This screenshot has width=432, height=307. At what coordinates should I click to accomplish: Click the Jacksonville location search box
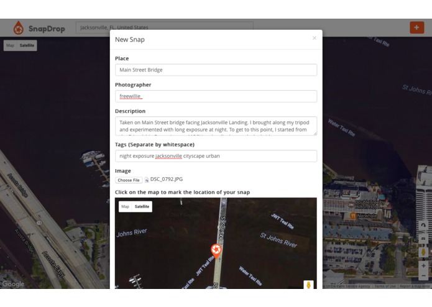[x=165, y=27]
